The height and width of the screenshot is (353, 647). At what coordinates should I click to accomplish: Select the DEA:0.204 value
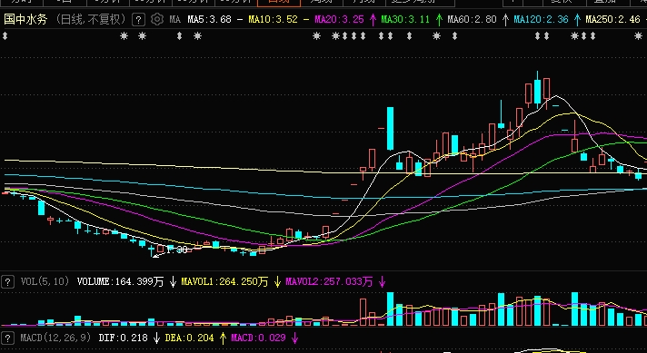189,338
